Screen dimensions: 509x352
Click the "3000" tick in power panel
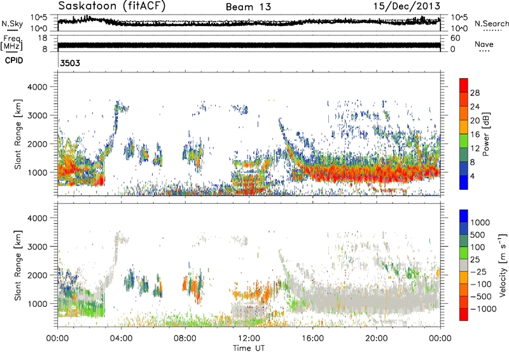click(37, 116)
